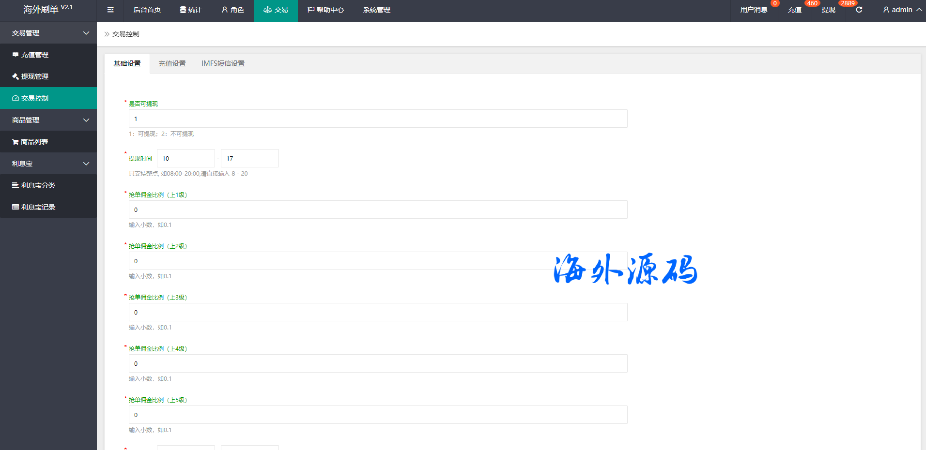This screenshot has height=450, width=926.
Task: Click the sidebar collapse hamburger icon
Action: pyautogui.click(x=110, y=10)
